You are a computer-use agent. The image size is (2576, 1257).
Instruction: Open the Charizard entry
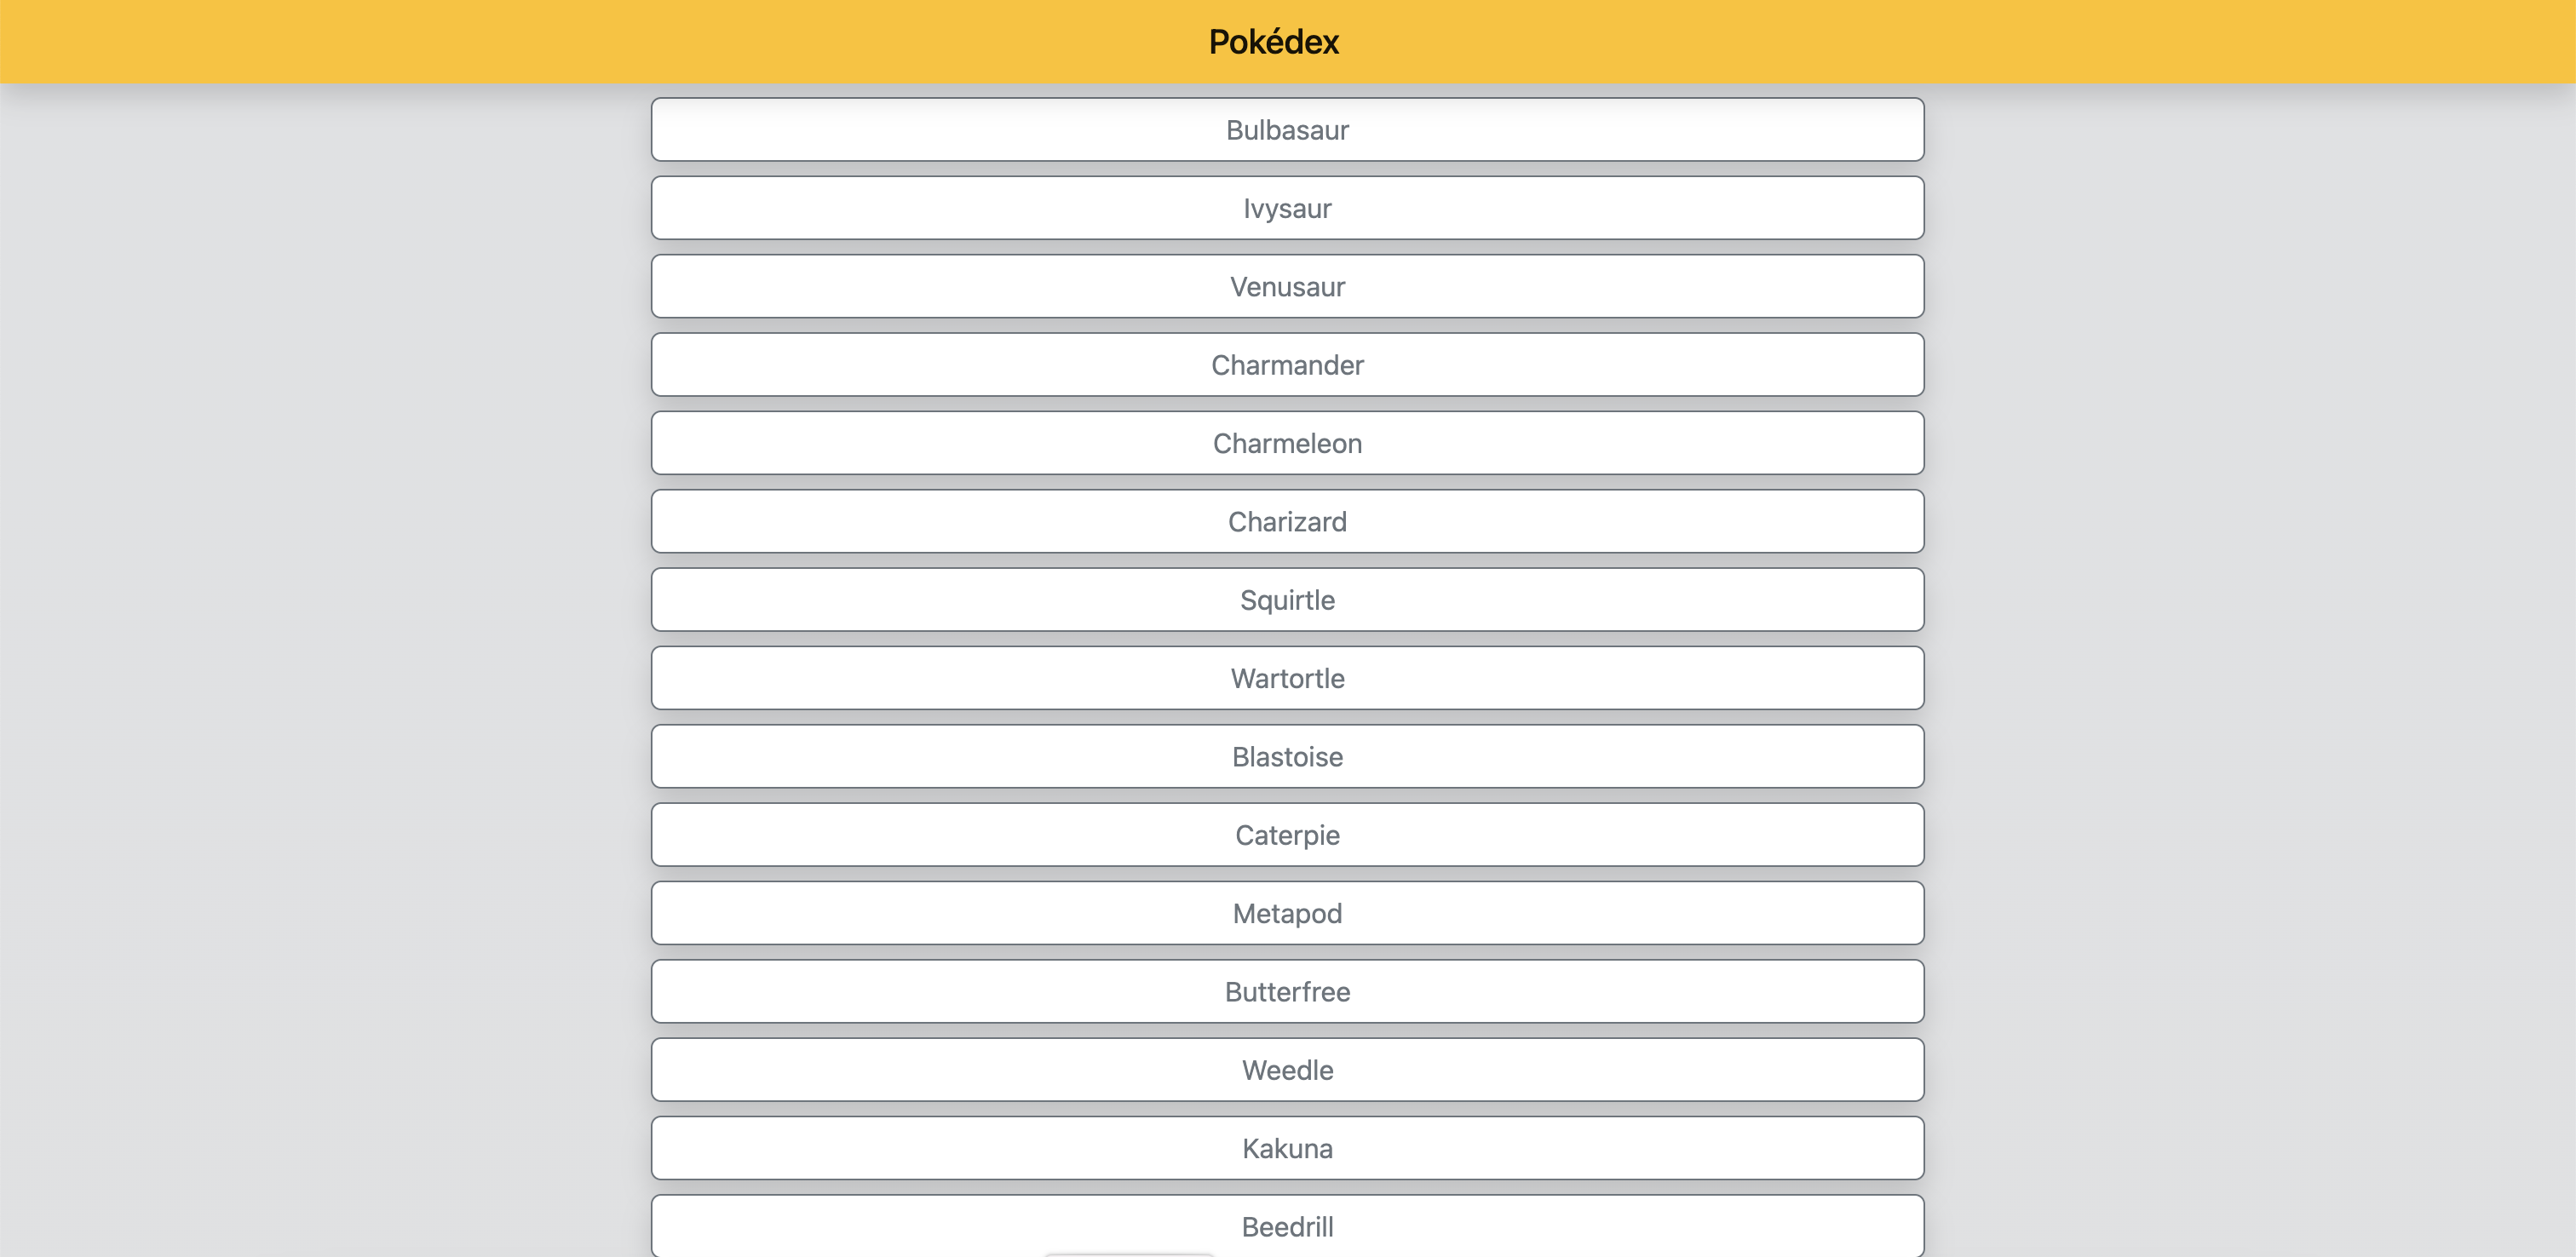click(x=1287, y=521)
